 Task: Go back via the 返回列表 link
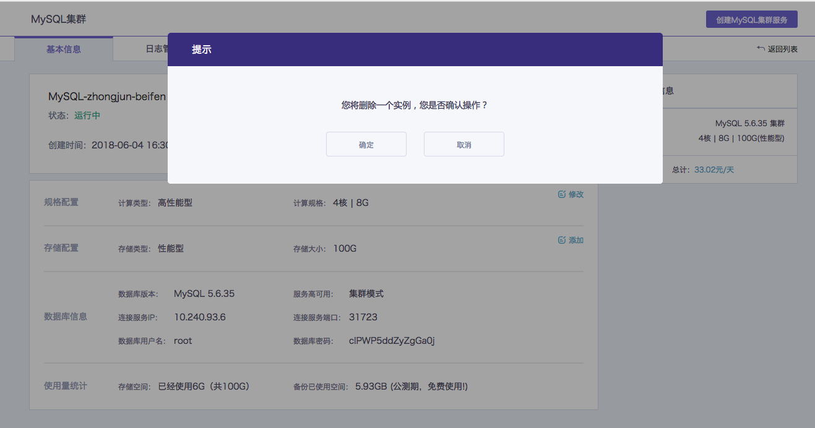point(777,49)
